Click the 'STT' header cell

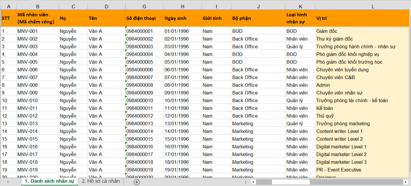pos(8,18)
